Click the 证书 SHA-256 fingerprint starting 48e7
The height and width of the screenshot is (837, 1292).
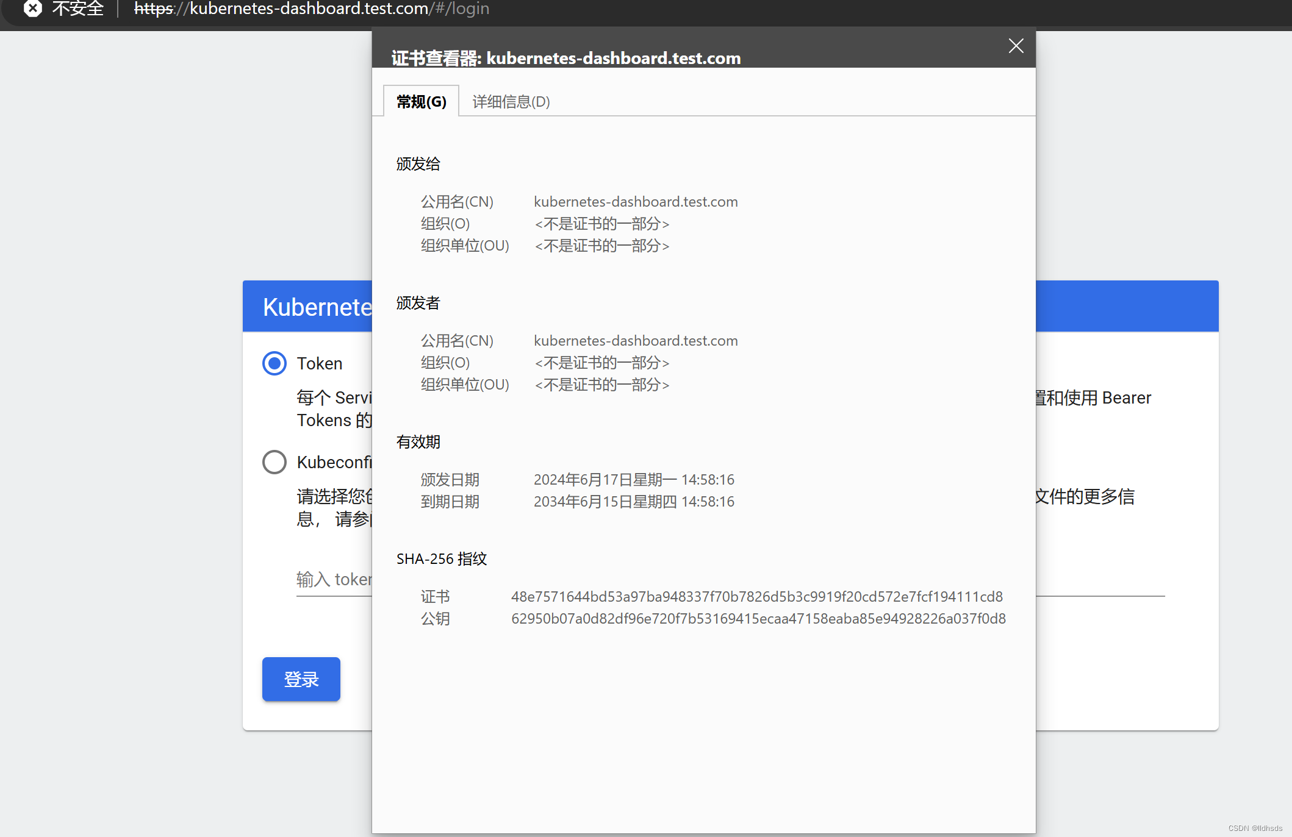coord(757,597)
